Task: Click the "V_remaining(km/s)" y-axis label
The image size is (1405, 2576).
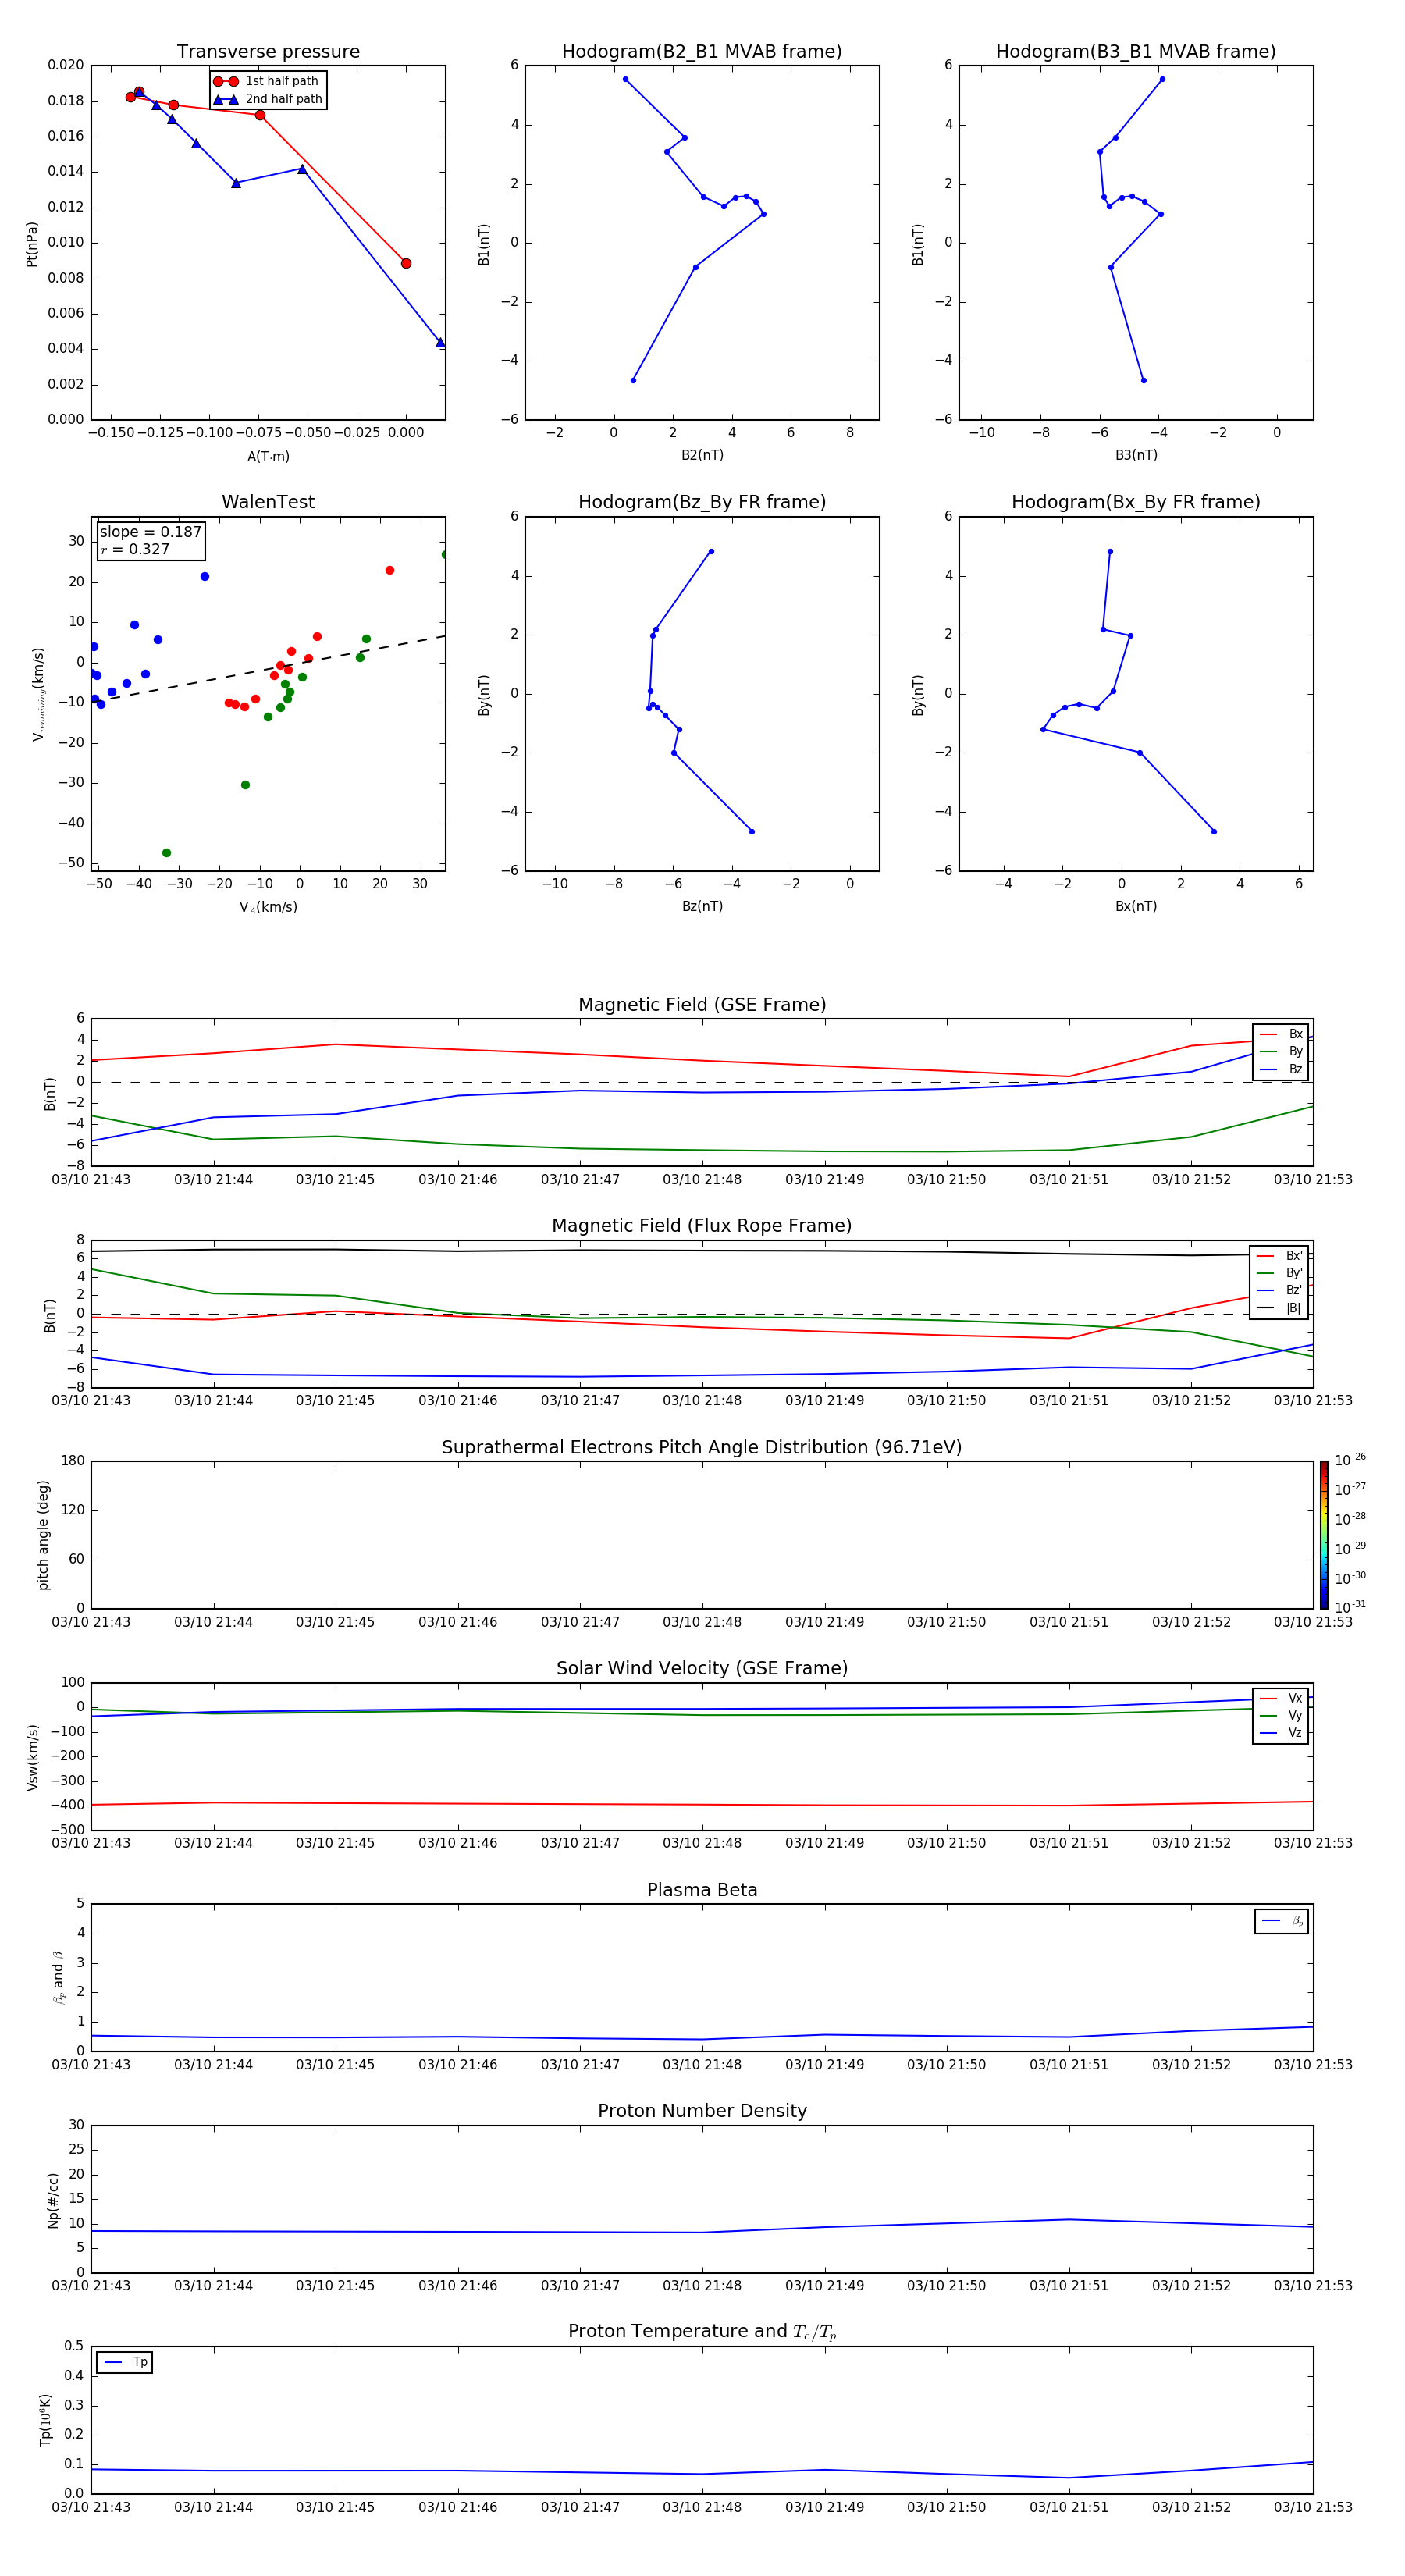Action: coord(38,694)
